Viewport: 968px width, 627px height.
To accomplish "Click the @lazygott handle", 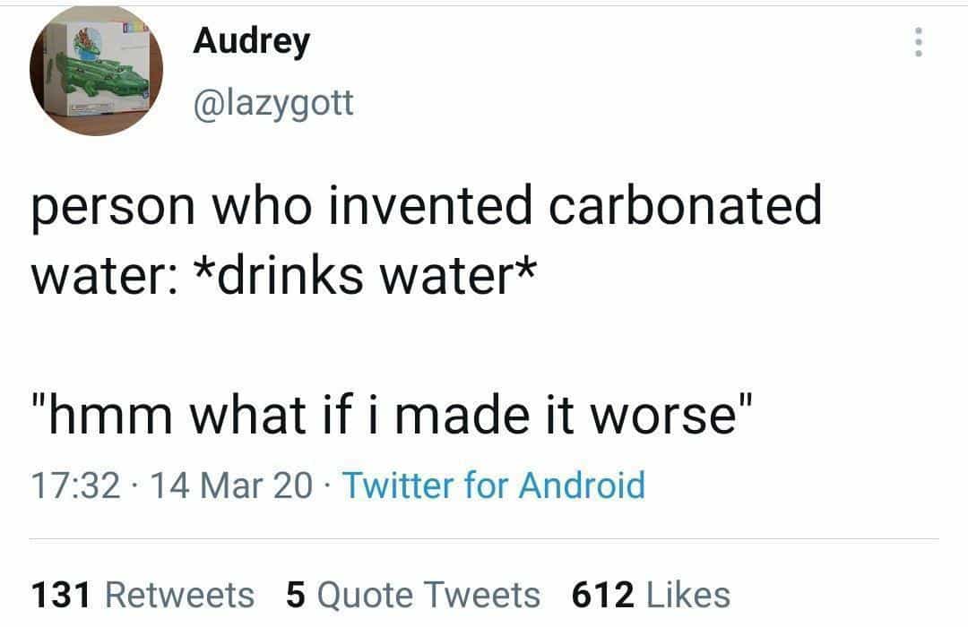I will tap(273, 105).
